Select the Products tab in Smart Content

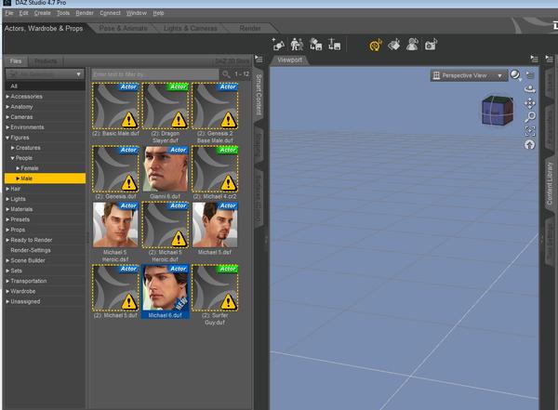[46, 61]
